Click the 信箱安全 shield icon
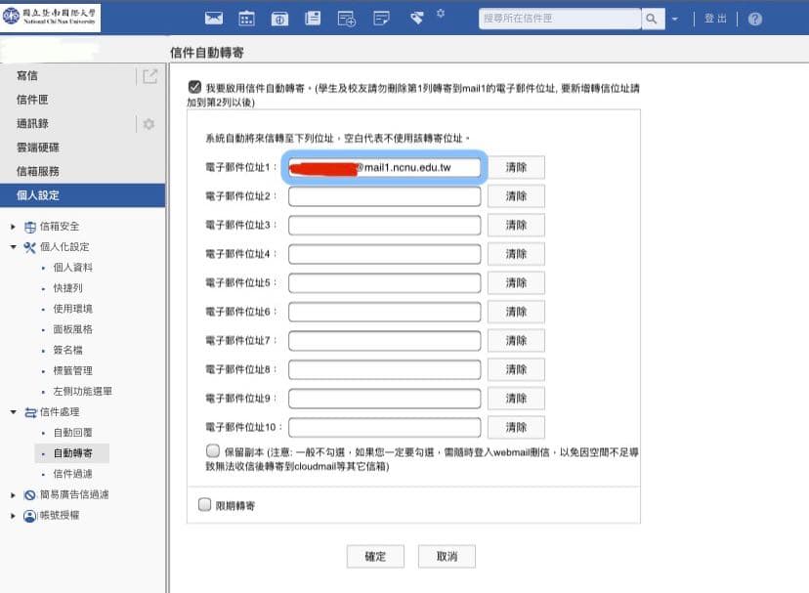 click(x=30, y=227)
